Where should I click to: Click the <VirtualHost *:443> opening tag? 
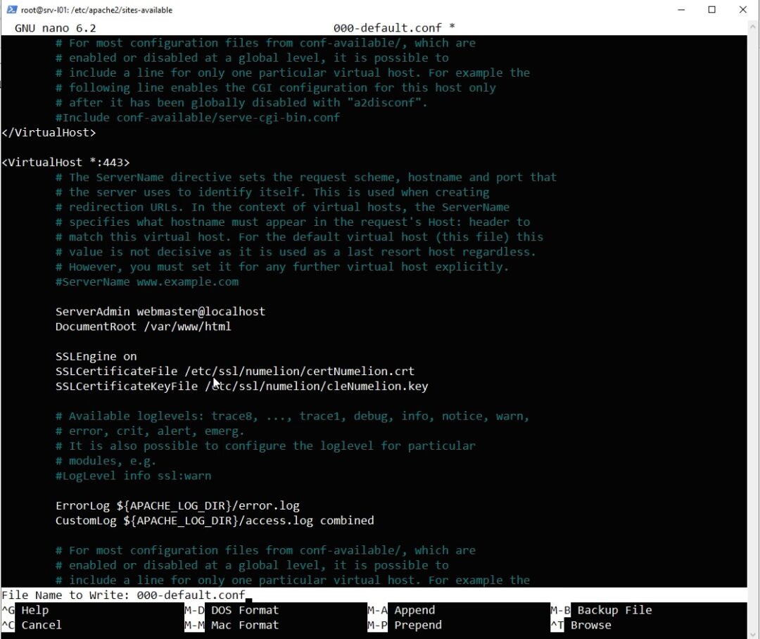pyautogui.click(x=65, y=162)
